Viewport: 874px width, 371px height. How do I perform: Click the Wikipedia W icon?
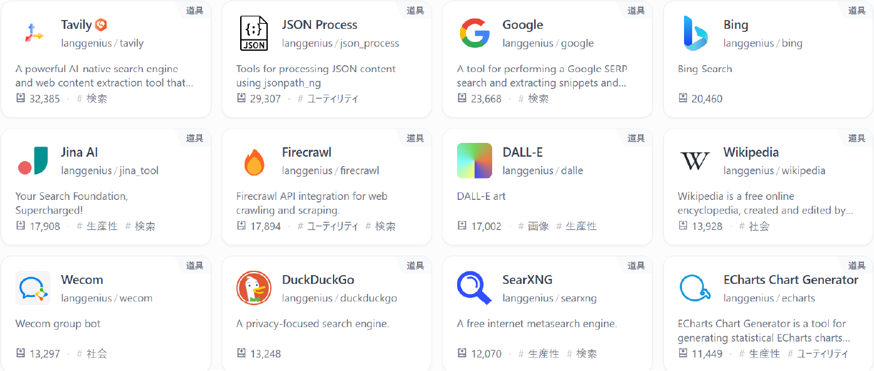click(x=695, y=160)
